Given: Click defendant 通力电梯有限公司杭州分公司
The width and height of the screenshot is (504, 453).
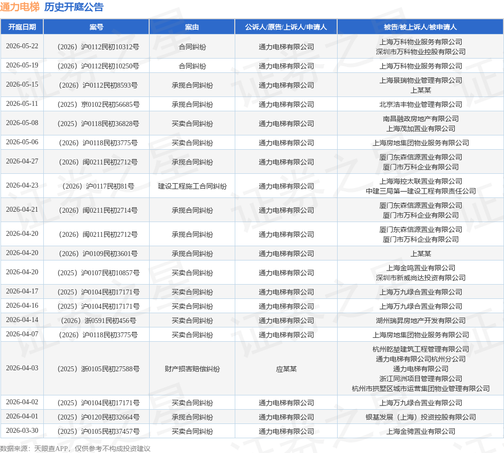Looking at the screenshot, I should pos(421,359).
